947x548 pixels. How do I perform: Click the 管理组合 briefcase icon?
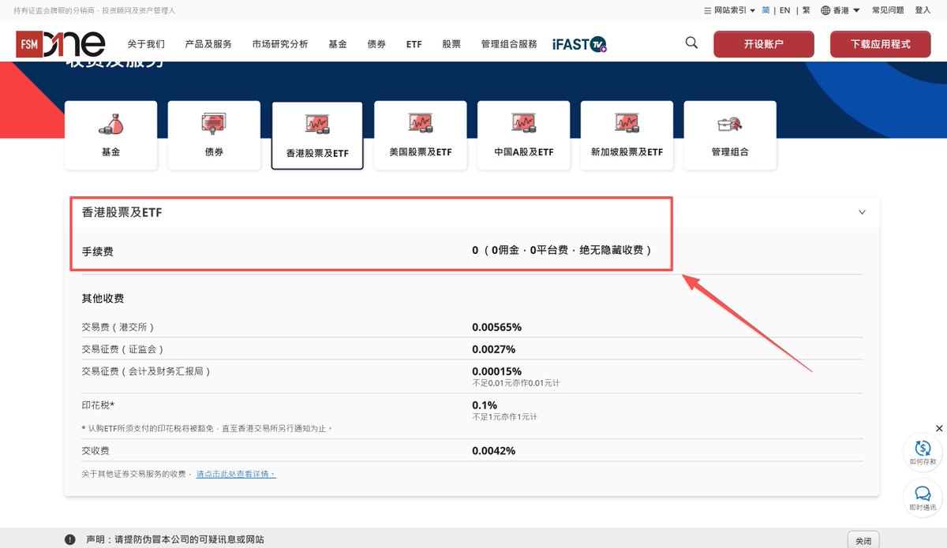[730, 122]
